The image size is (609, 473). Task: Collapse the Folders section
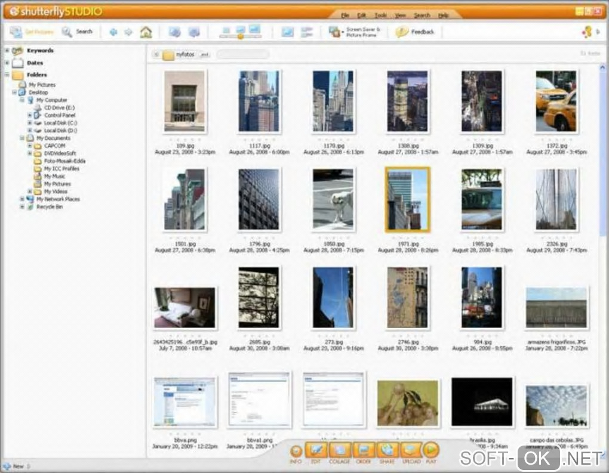pos(7,75)
